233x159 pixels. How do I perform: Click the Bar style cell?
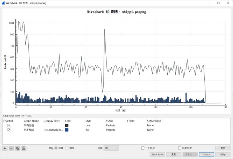click(87, 130)
